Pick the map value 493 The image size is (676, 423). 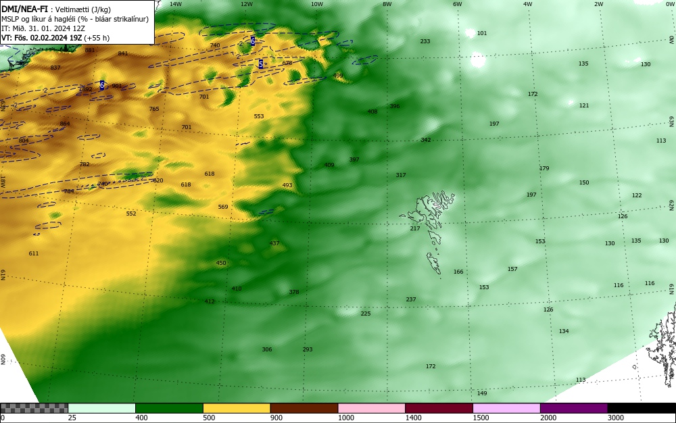[287, 185]
